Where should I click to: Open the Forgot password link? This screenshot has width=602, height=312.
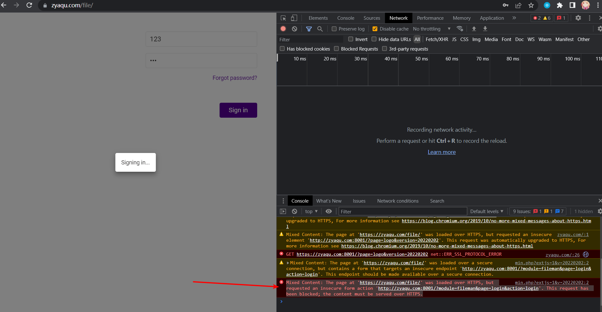235,78
